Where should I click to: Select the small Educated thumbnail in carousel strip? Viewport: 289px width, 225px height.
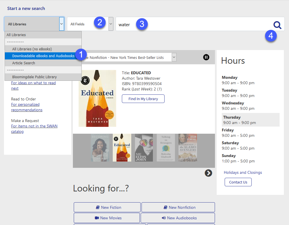pos(122,148)
